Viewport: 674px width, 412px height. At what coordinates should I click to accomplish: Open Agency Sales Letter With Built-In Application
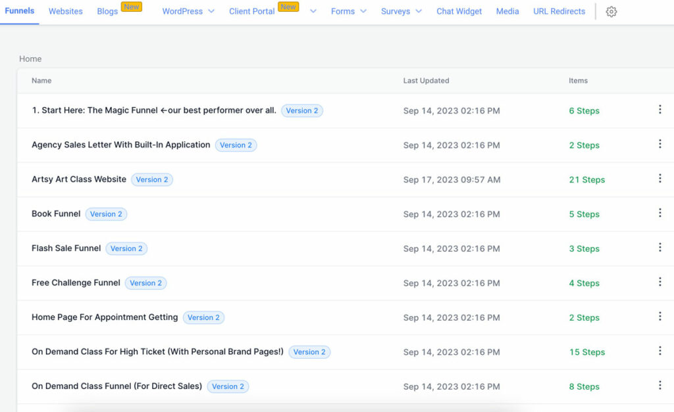pos(121,145)
